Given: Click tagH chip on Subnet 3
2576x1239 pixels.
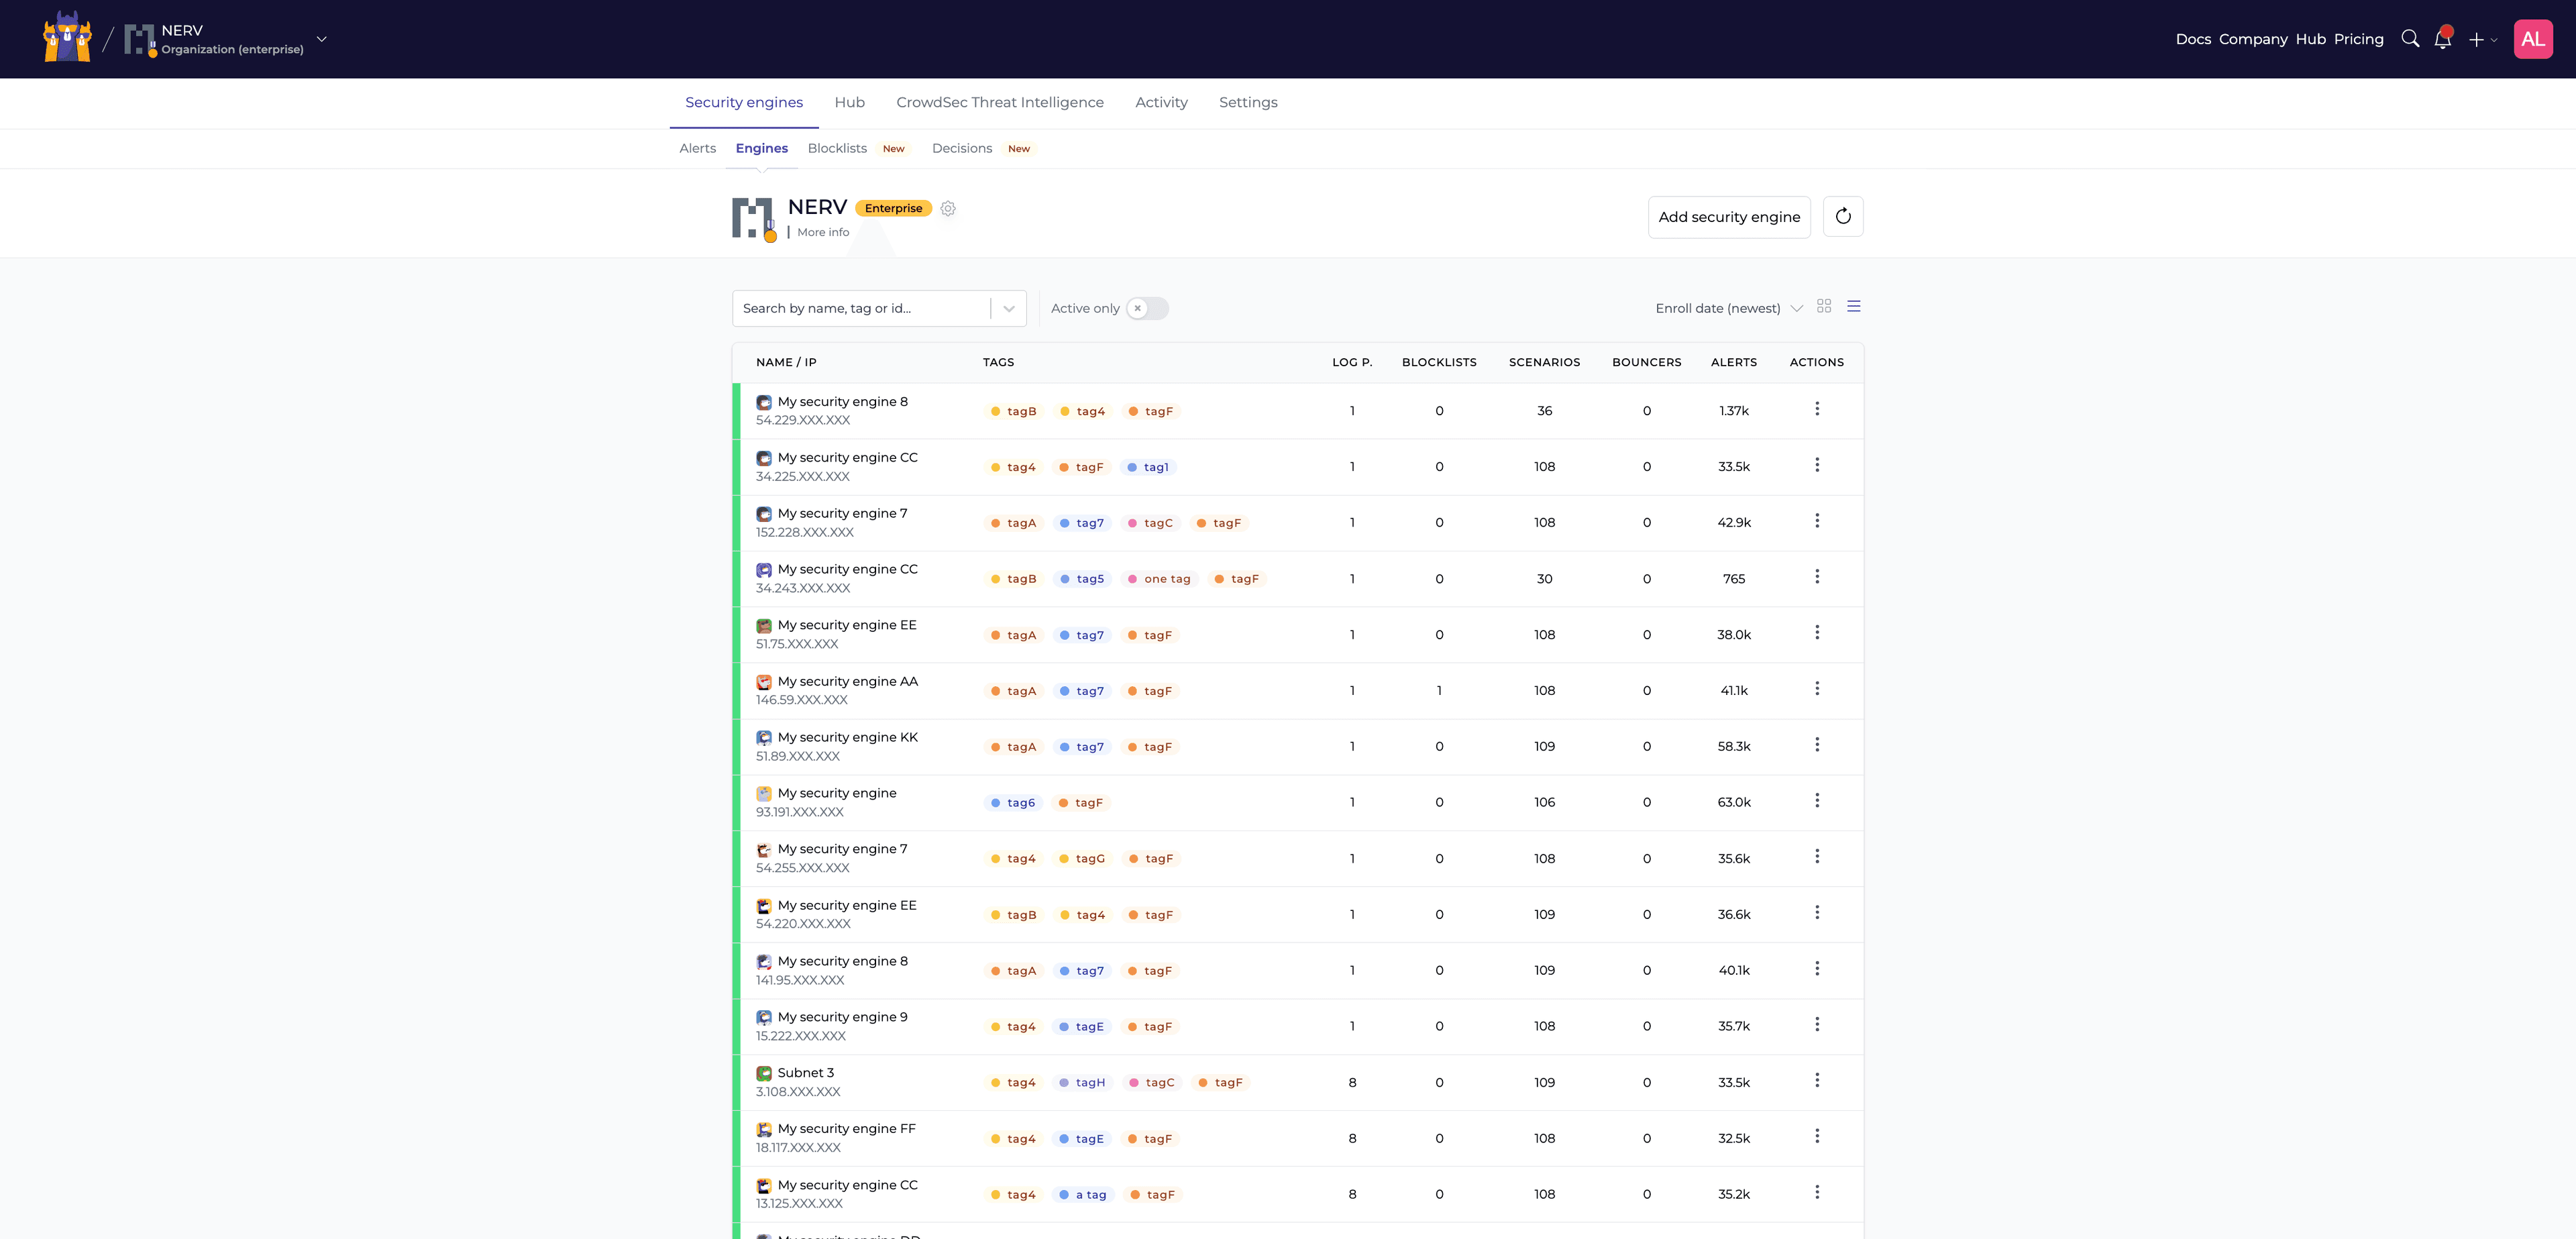Looking at the screenshot, I should point(1082,1082).
